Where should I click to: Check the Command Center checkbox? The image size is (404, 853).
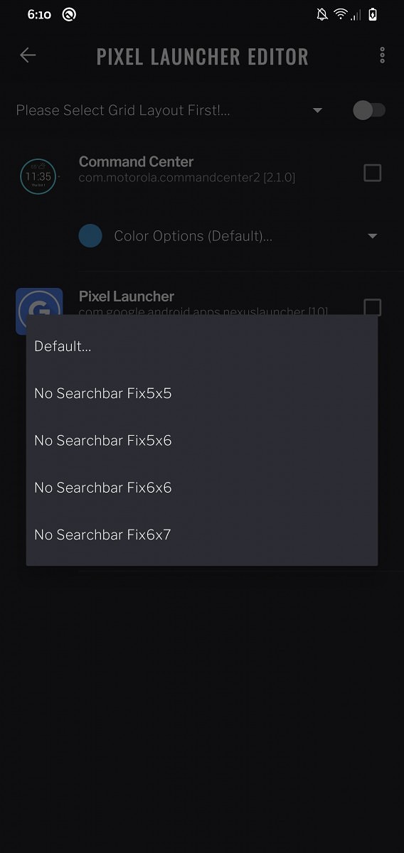pyautogui.click(x=372, y=173)
